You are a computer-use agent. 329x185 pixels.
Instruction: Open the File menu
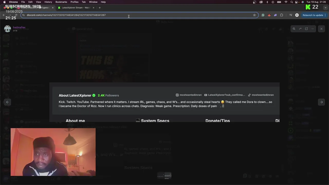tap(23, 2)
